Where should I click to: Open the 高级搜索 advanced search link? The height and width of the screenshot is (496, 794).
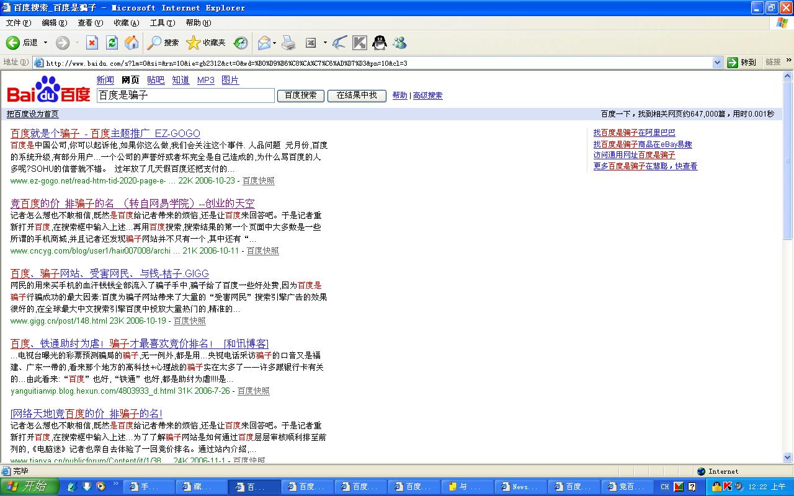coord(428,95)
